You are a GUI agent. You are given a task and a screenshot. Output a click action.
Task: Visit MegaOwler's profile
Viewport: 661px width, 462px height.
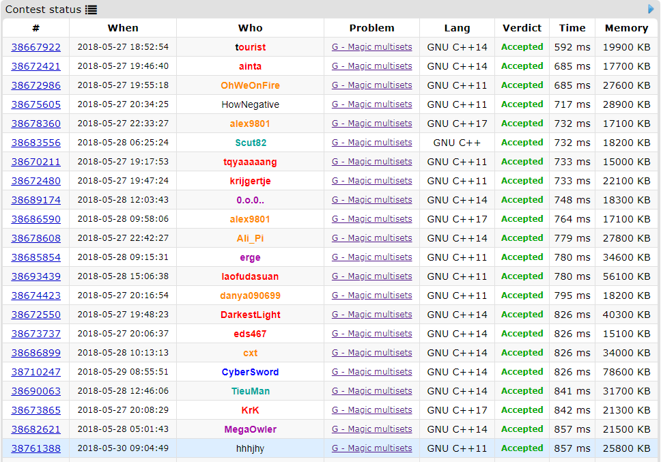(251, 429)
